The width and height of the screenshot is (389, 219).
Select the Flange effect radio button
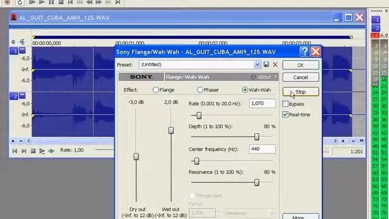pos(156,90)
